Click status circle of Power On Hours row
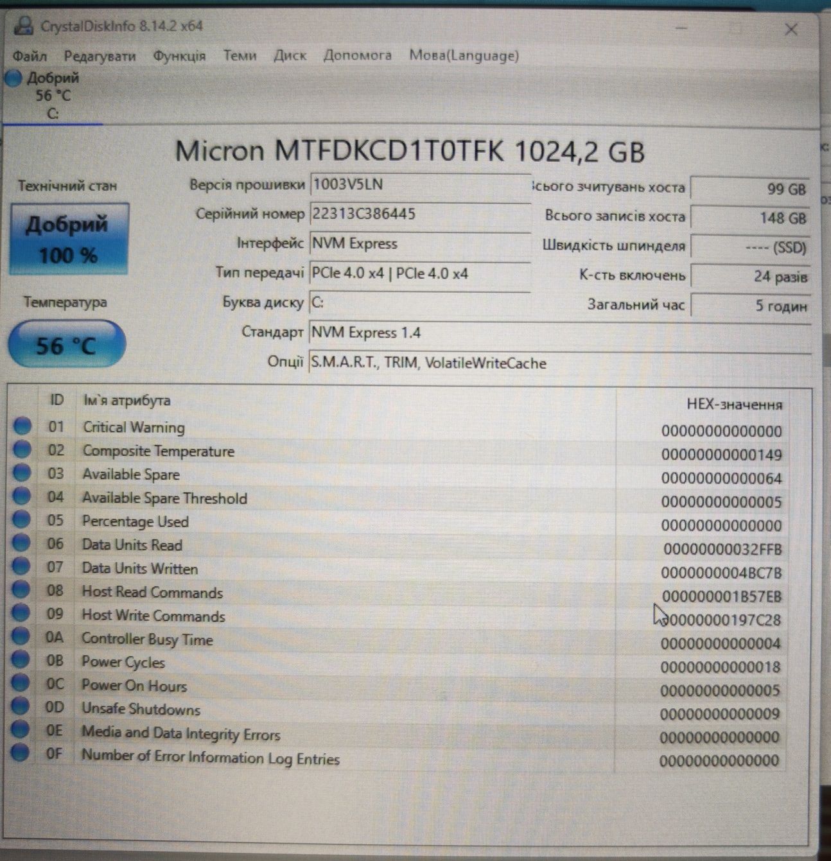This screenshot has width=831, height=861. tap(21, 683)
